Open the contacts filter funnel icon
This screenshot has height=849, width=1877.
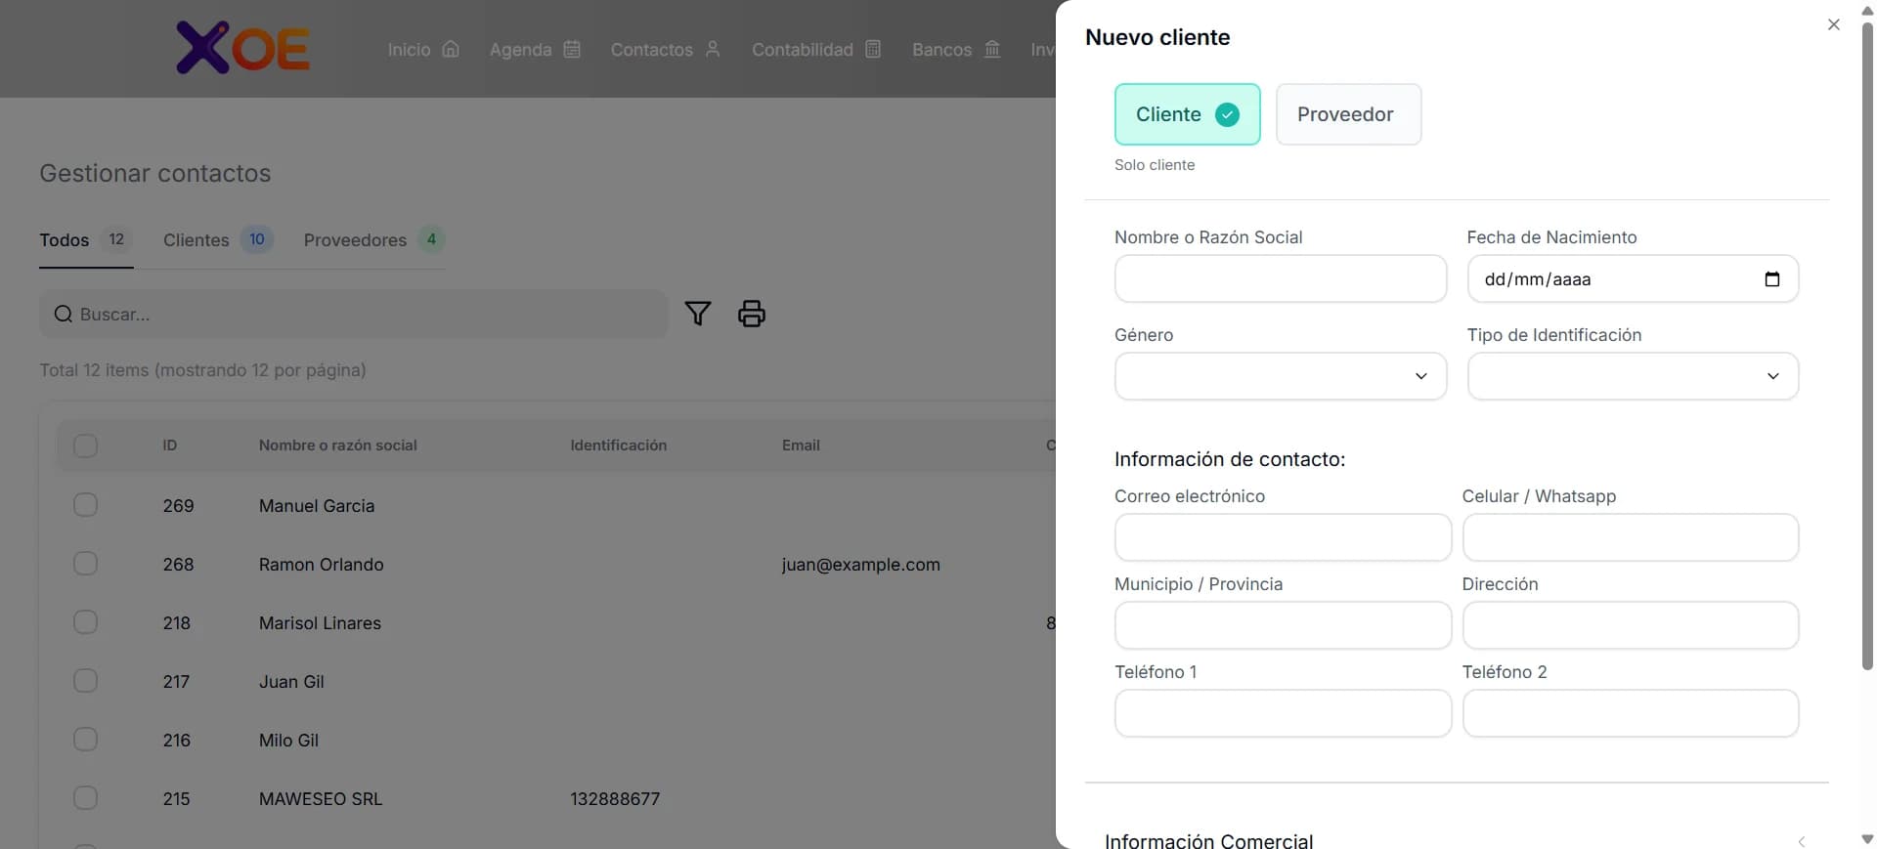tap(698, 314)
